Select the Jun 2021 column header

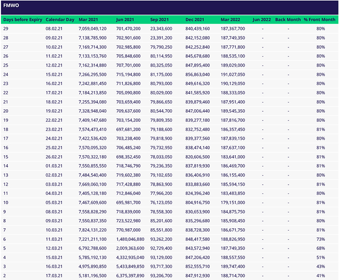125,20
